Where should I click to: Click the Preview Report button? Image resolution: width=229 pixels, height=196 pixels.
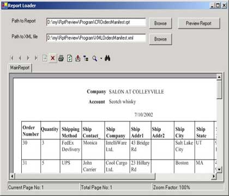(x=198, y=23)
